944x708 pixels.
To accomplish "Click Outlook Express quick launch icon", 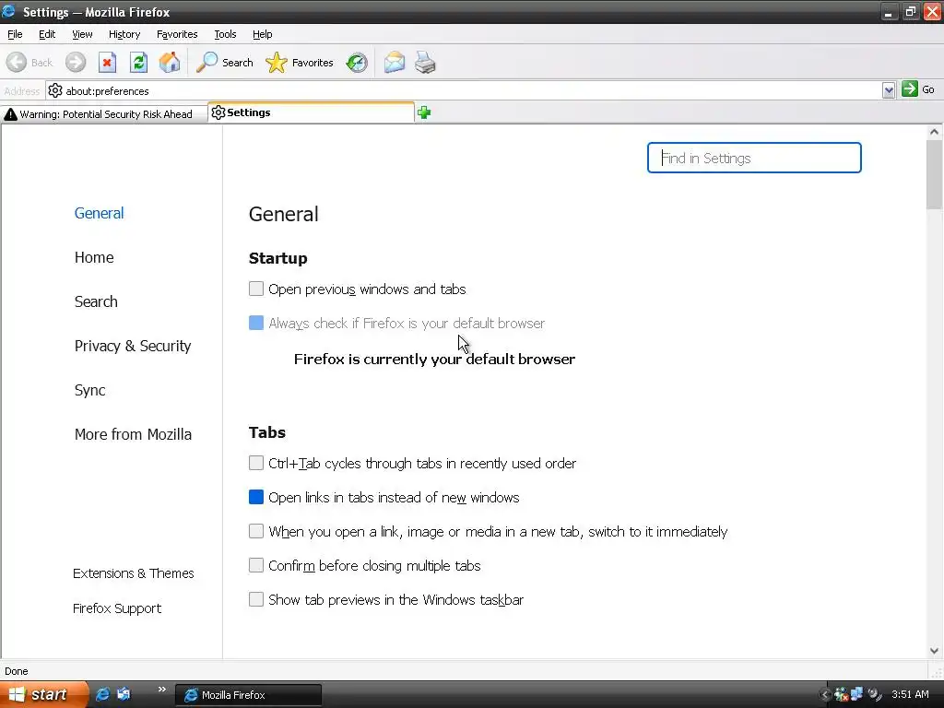I will click(124, 694).
